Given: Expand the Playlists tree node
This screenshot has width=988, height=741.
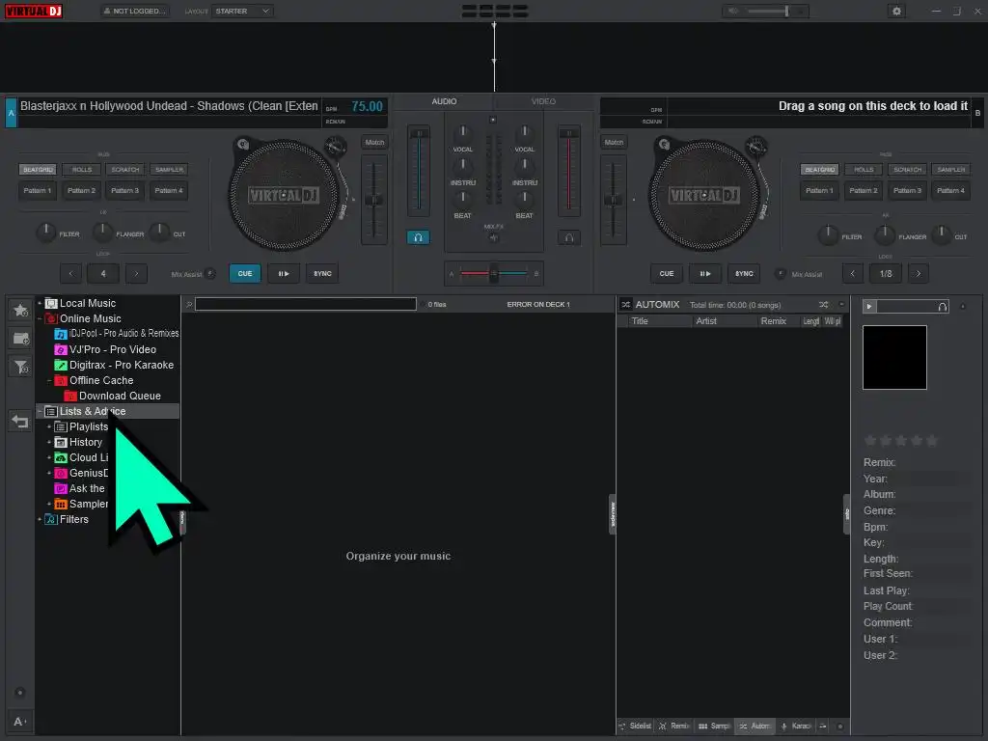Looking at the screenshot, I should [x=49, y=426].
